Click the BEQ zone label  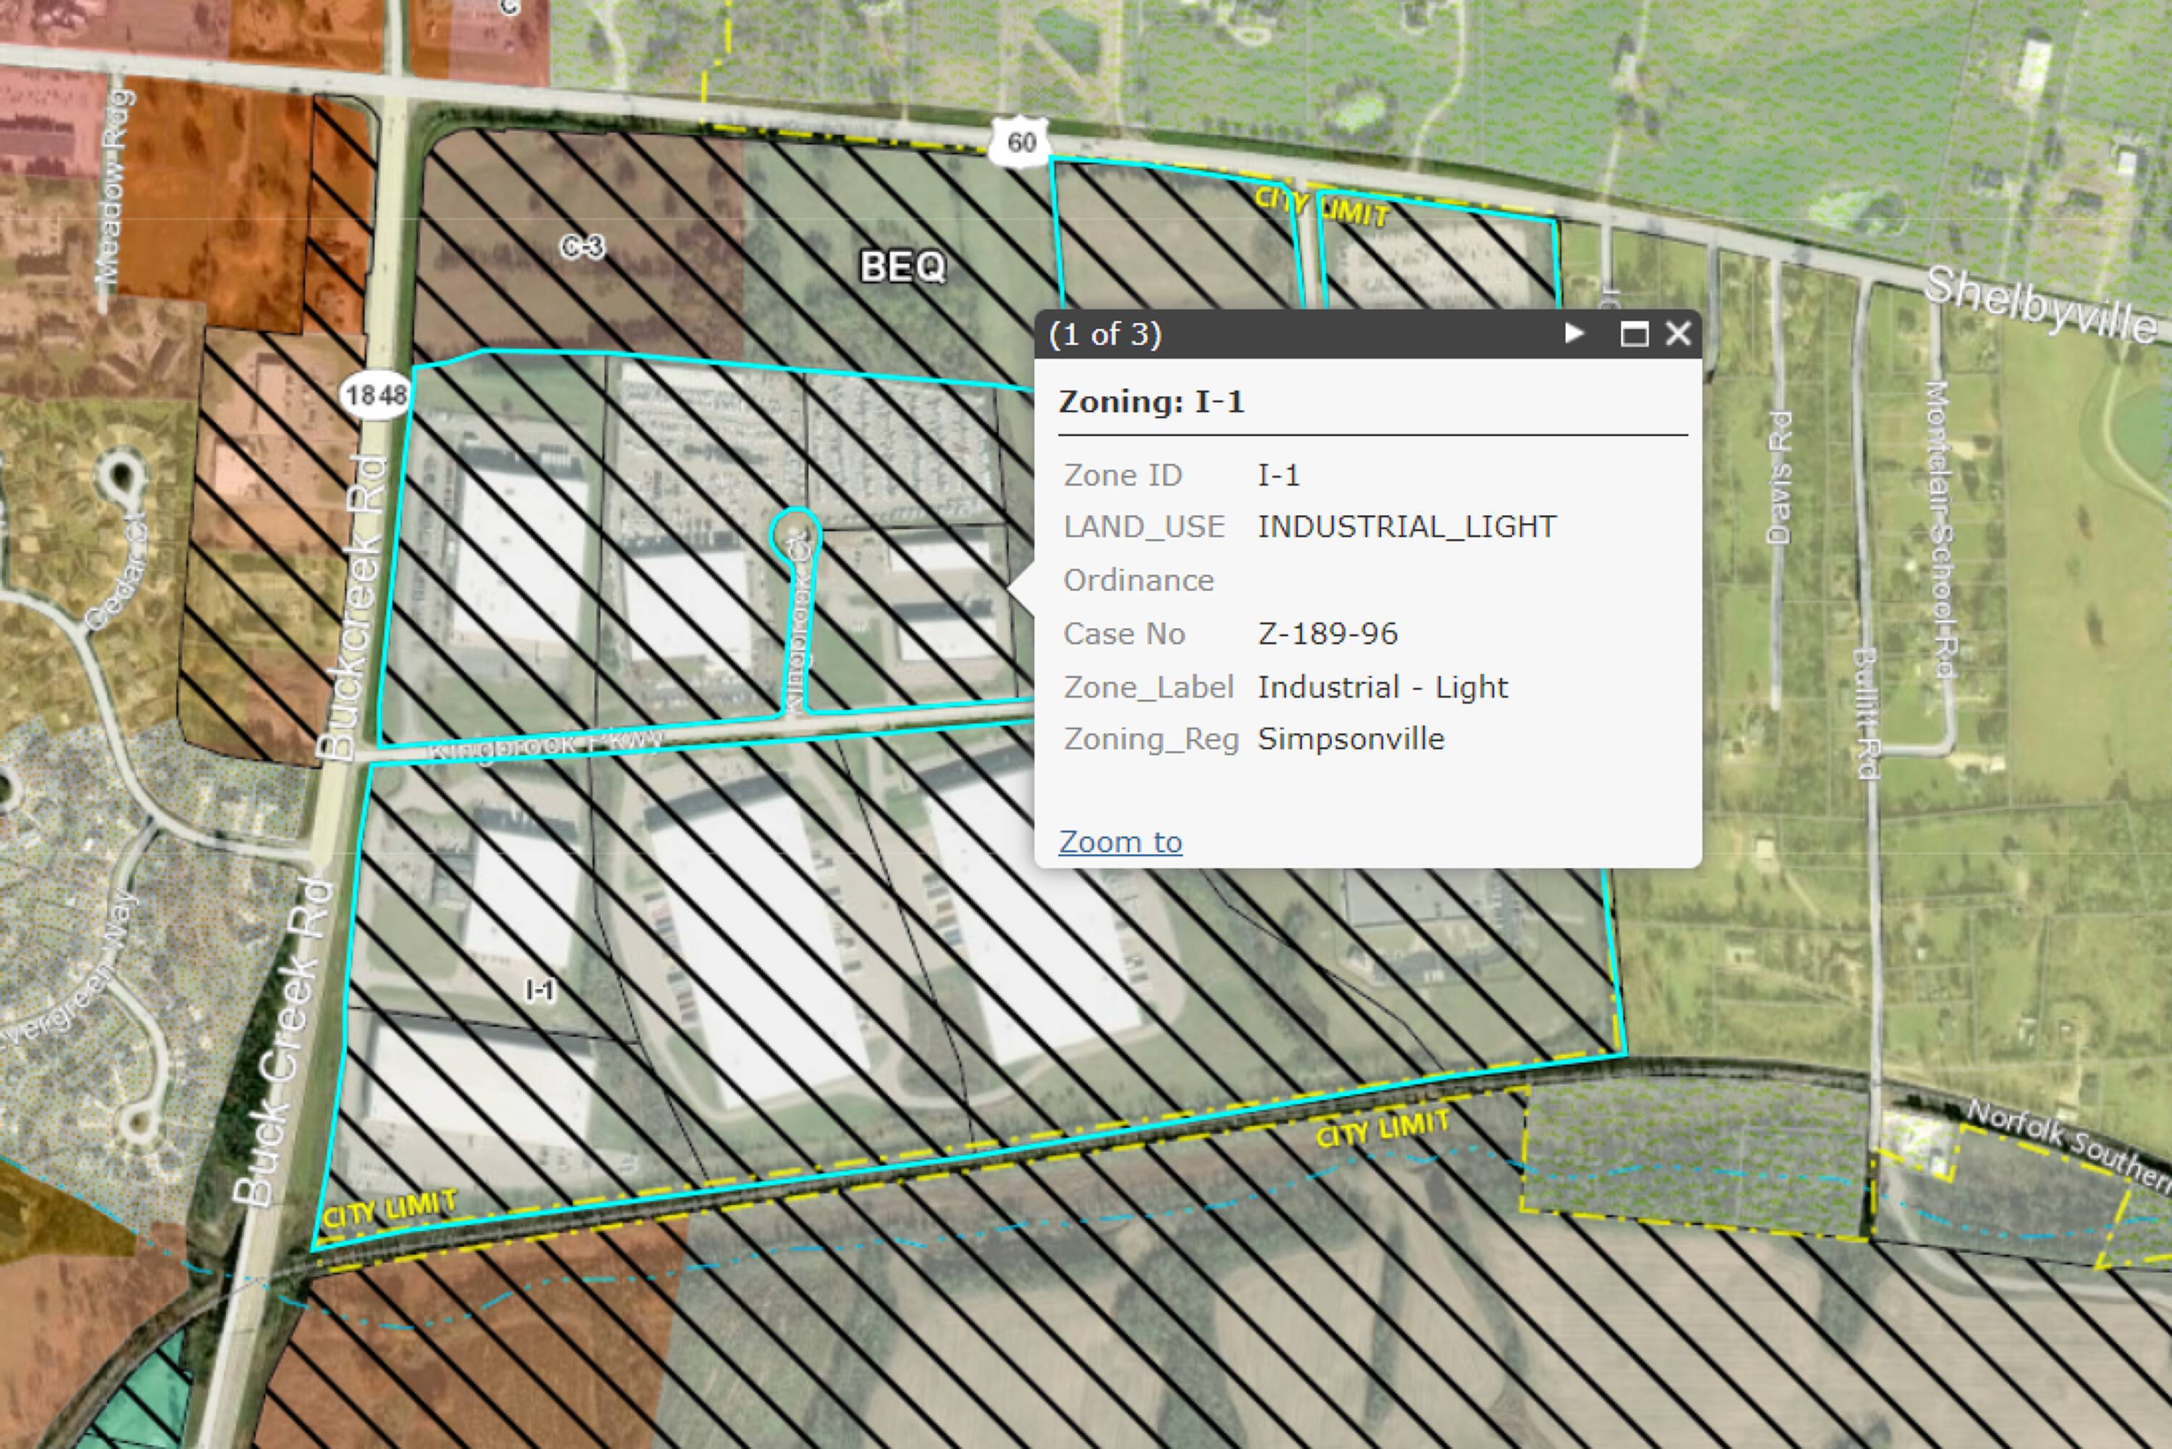902,267
